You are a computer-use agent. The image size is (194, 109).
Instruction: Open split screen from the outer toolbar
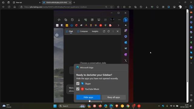point(124,7)
